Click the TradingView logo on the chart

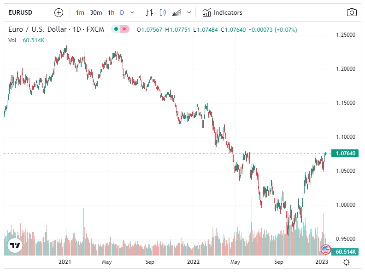[15, 246]
